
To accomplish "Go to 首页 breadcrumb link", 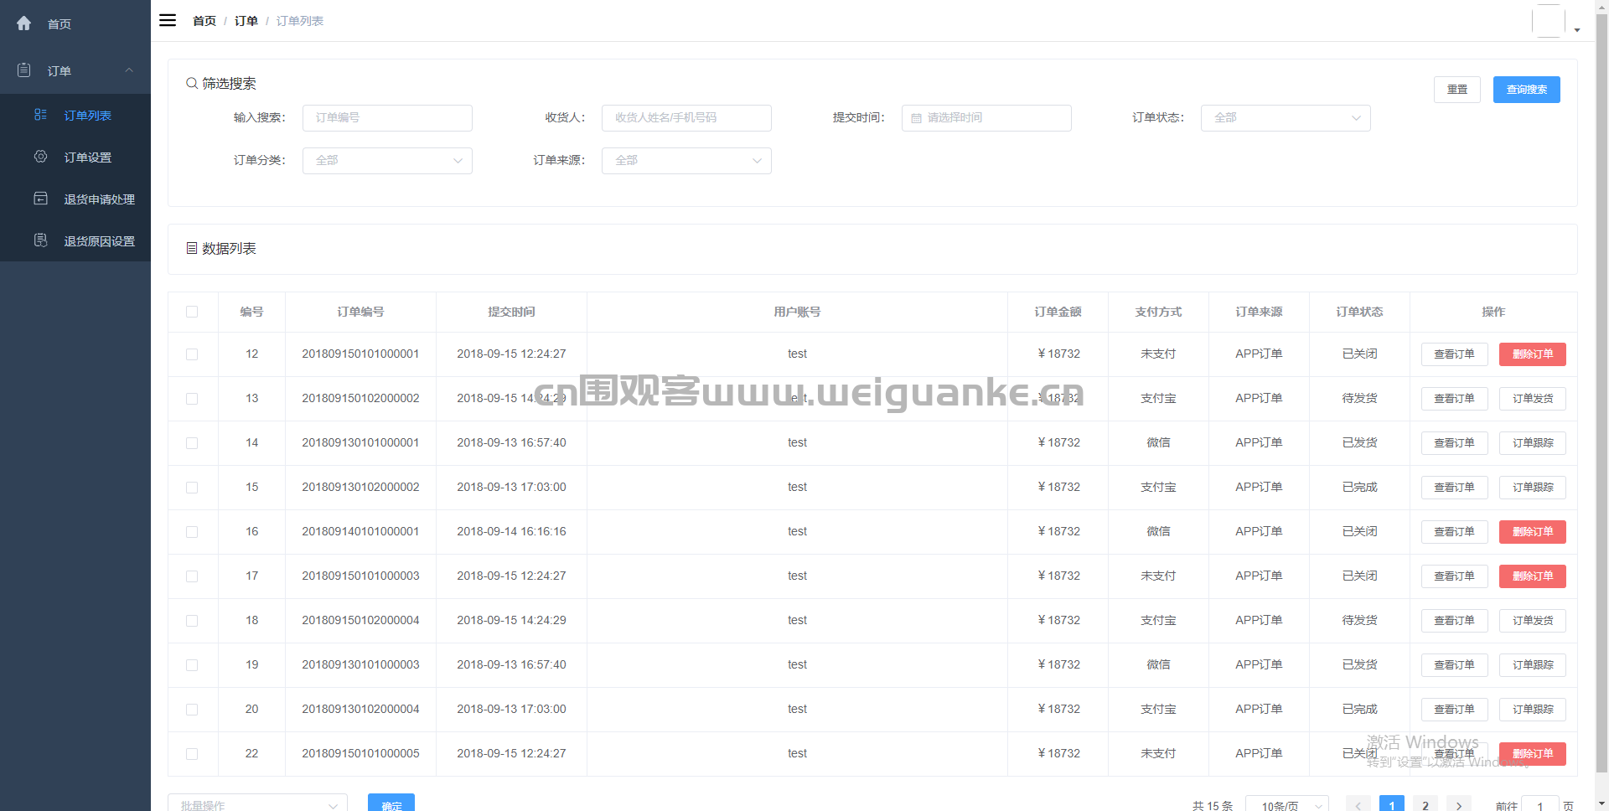I will click(x=204, y=21).
